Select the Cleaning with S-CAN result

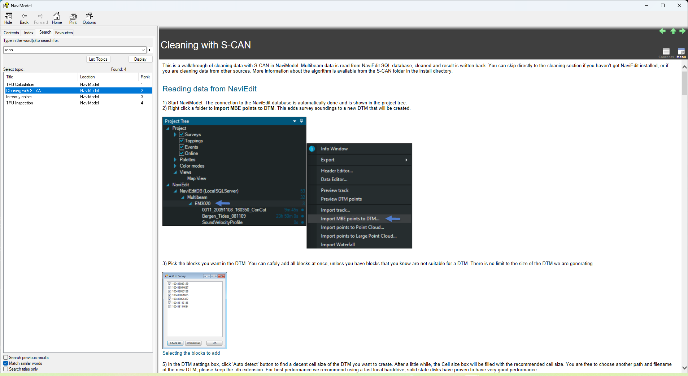[79, 91]
